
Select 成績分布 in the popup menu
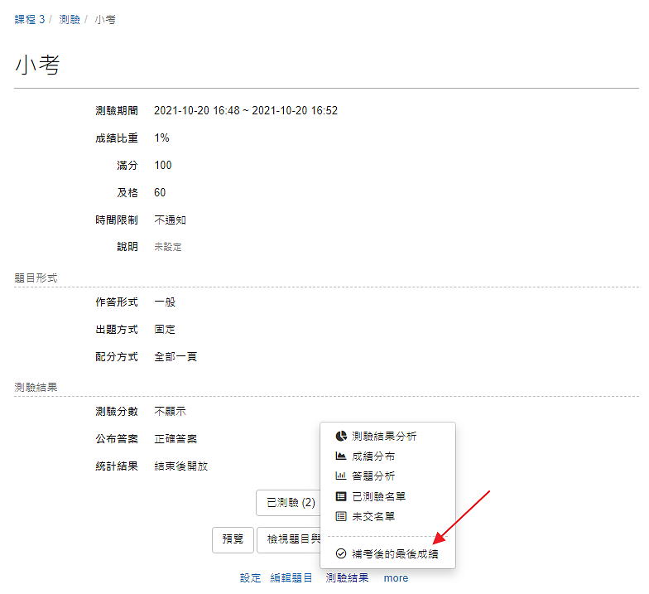373,456
